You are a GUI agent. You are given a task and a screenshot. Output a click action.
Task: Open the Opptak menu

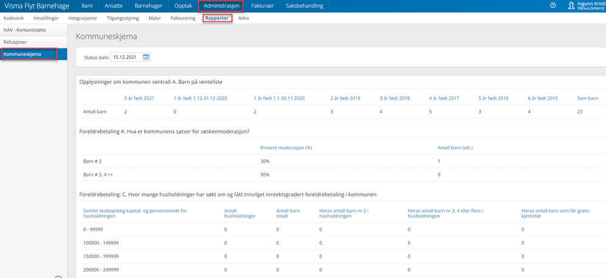click(x=183, y=6)
